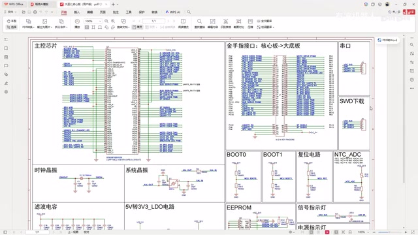Open the comments panel in left sidebar
Screen dimensions: 418x235
[x=6, y=66]
